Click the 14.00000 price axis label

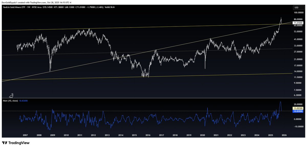tap(299, 72)
